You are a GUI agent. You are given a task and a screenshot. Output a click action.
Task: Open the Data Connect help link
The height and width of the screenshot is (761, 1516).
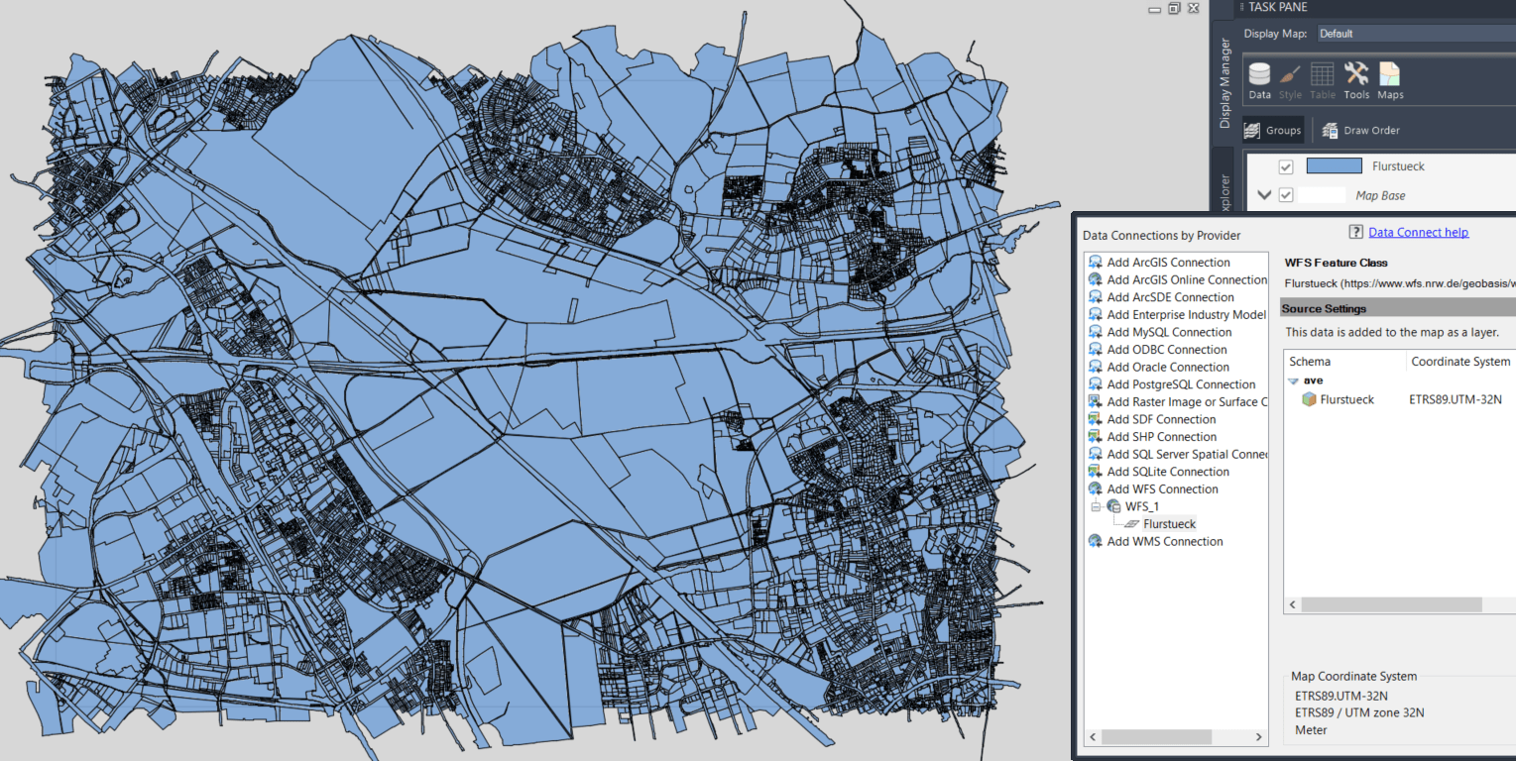1418,231
